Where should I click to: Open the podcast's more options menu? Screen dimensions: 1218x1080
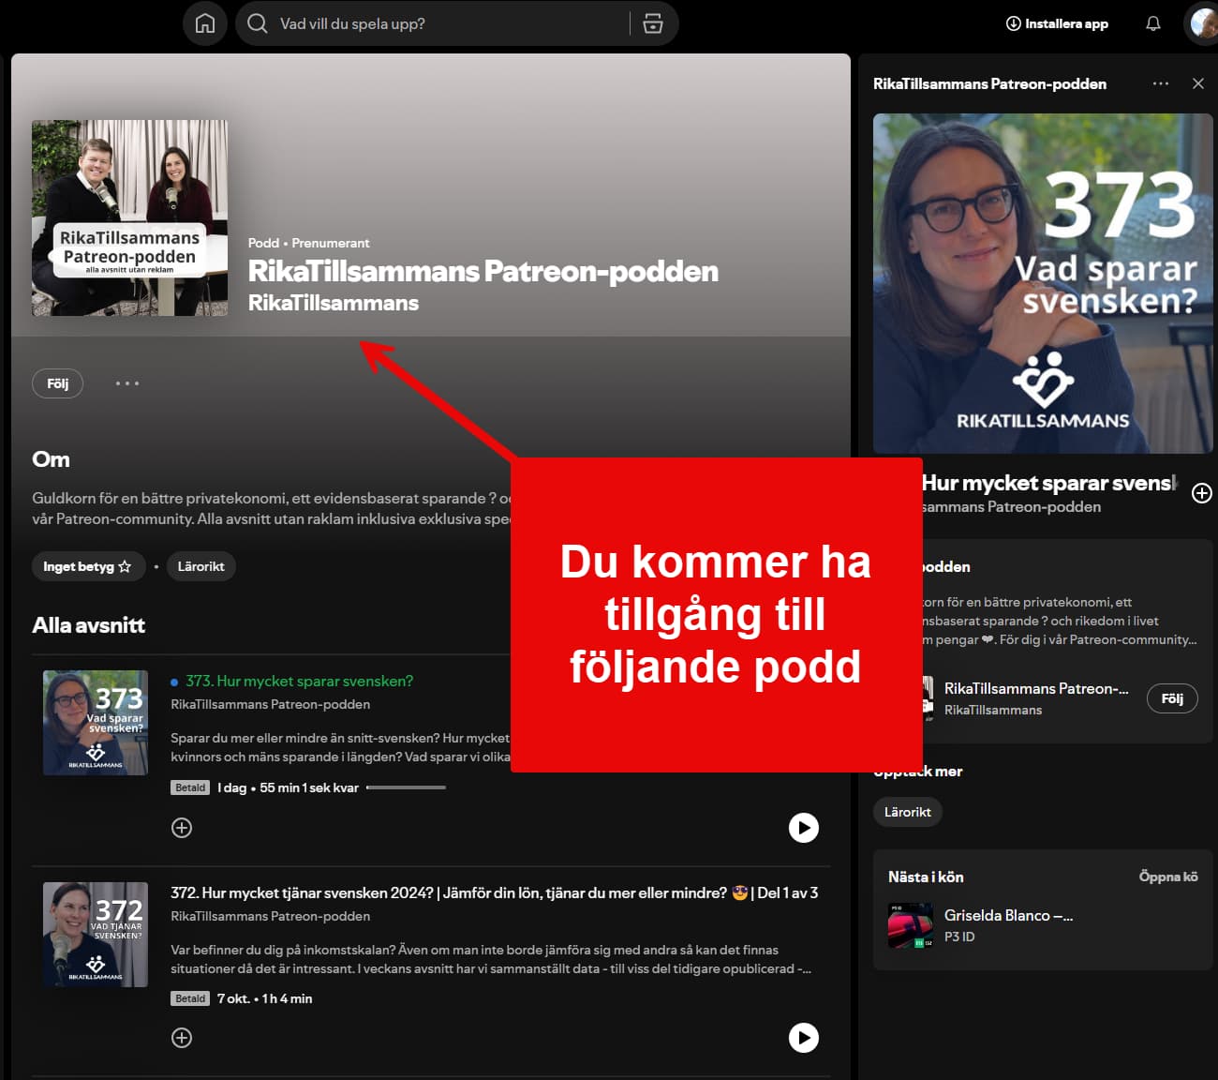tap(127, 383)
